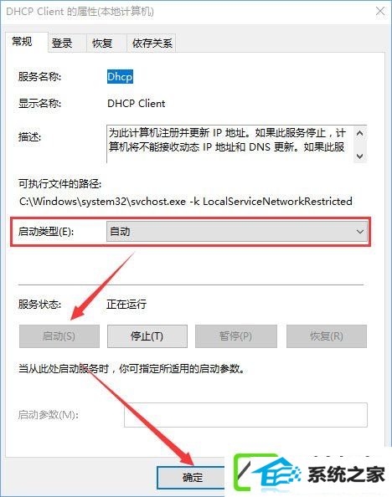
Task: Open the 依存关系 tab
Action: click(151, 44)
